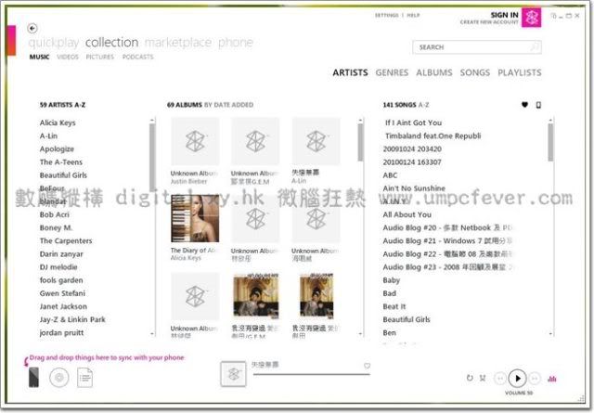Click the burn disc icon
Viewport: 594px width, 413px height.
58,377
